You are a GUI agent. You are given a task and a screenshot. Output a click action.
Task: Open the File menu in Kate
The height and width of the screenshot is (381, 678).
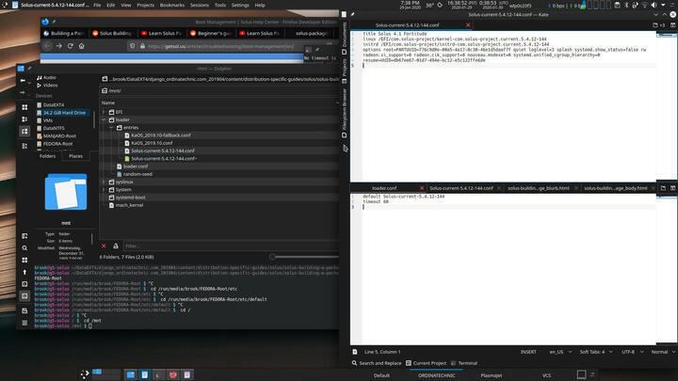click(97, 6)
